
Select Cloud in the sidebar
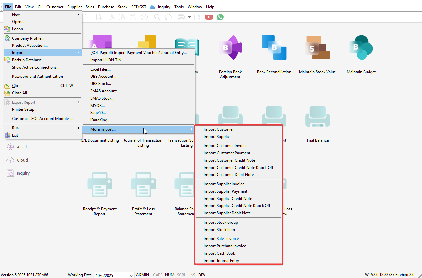(18, 160)
